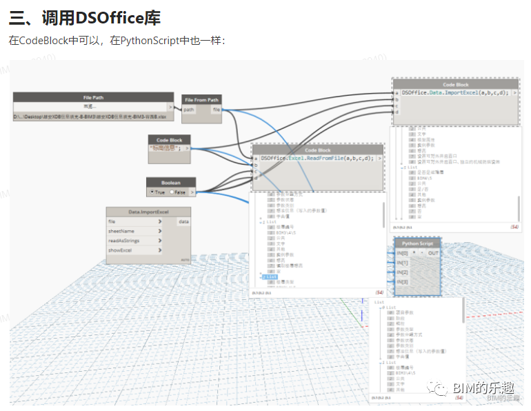Click DSOffice.Excel.ReadFromFile code line
Viewport: 531px width, 411px height.
pyautogui.click(x=317, y=158)
